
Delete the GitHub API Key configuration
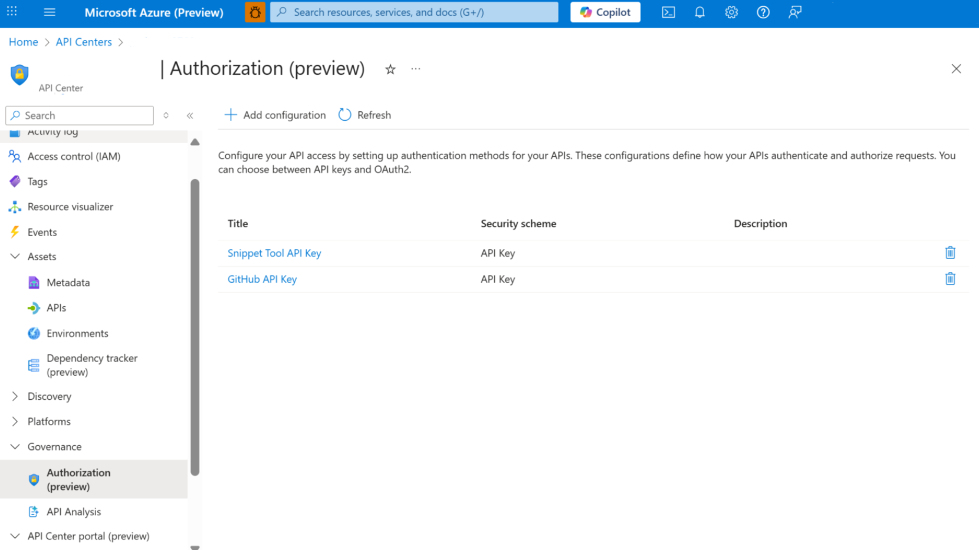tap(950, 279)
